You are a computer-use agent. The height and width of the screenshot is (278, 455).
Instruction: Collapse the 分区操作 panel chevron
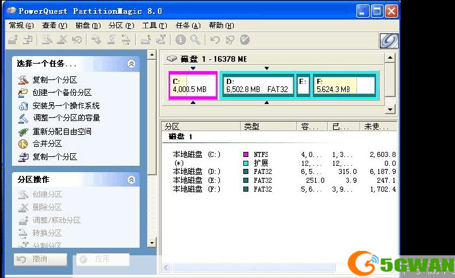click(131, 180)
